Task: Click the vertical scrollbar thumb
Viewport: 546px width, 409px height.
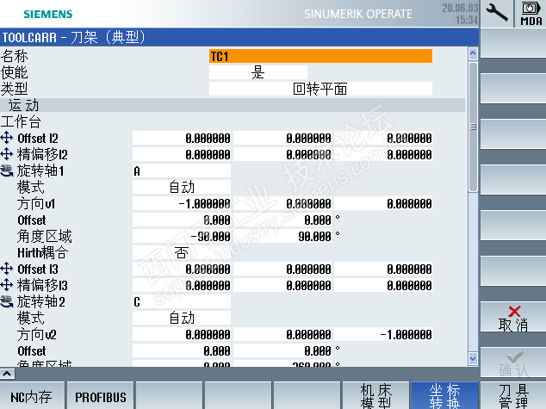Action: tap(473, 127)
